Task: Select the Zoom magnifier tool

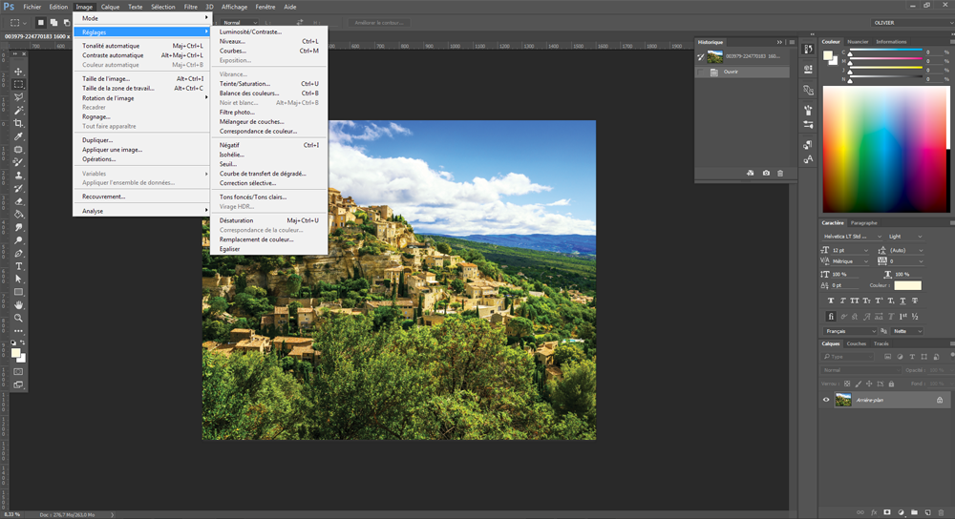Action: coord(18,318)
